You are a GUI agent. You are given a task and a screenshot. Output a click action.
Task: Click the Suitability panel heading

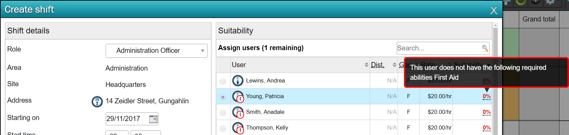tap(236, 31)
